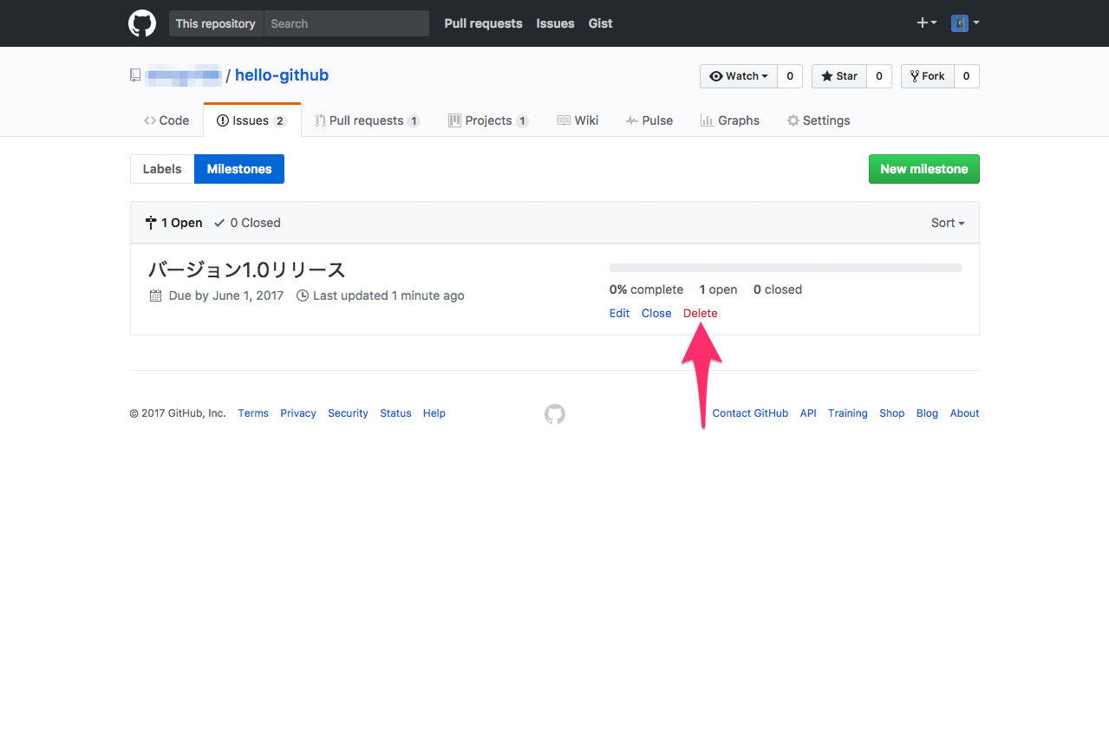Open the Settings tab gear icon

[792, 120]
